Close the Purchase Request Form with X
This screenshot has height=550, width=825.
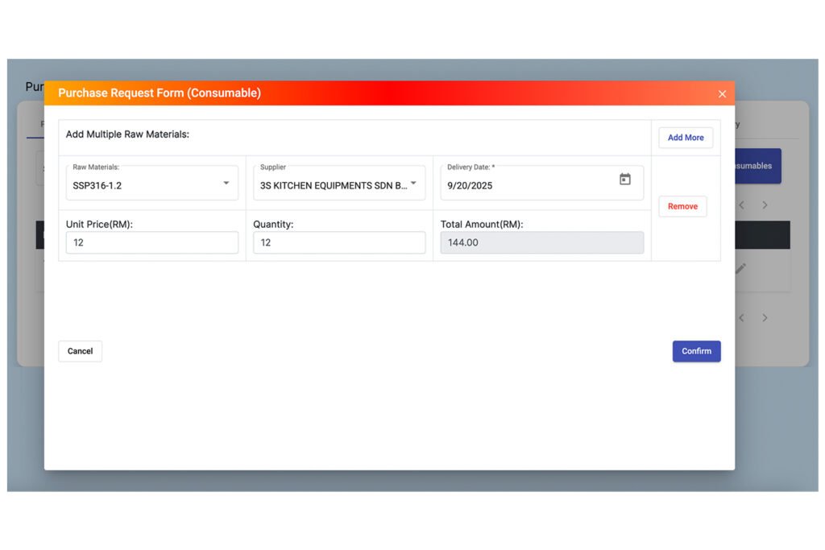[722, 94]
